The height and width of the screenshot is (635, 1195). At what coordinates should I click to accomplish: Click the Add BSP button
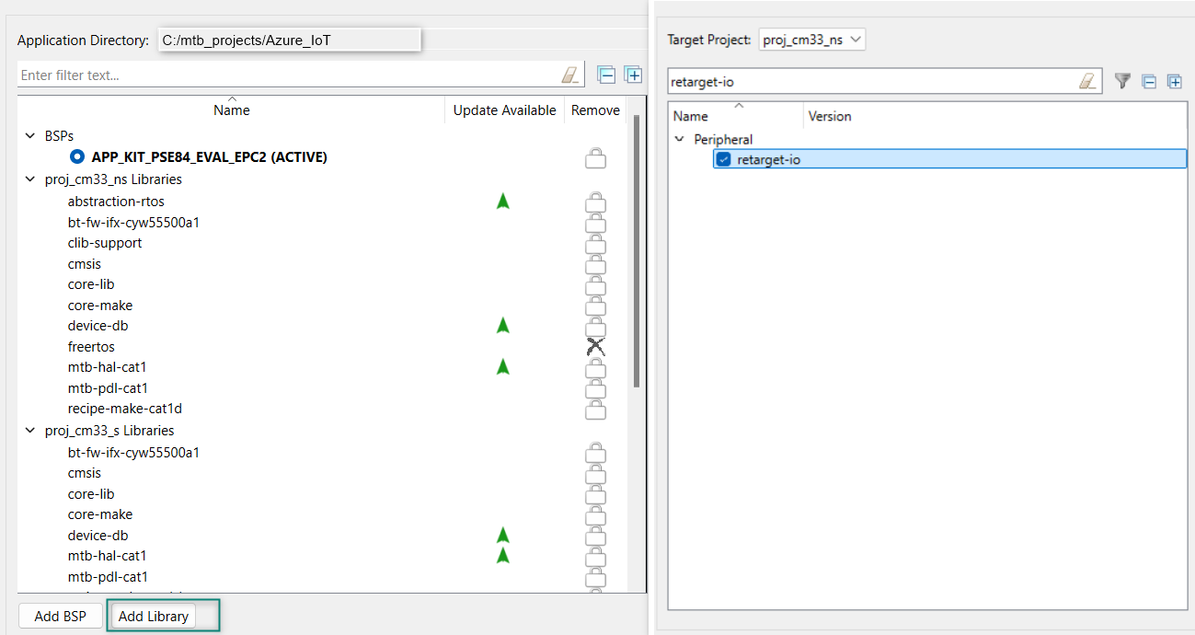coord(60,616)
